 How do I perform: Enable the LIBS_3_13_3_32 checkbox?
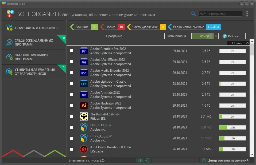[72, 127]
